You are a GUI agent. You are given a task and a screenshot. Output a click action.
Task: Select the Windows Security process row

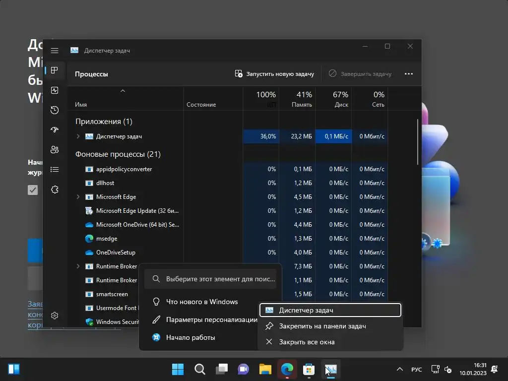[x=112, y=322]
